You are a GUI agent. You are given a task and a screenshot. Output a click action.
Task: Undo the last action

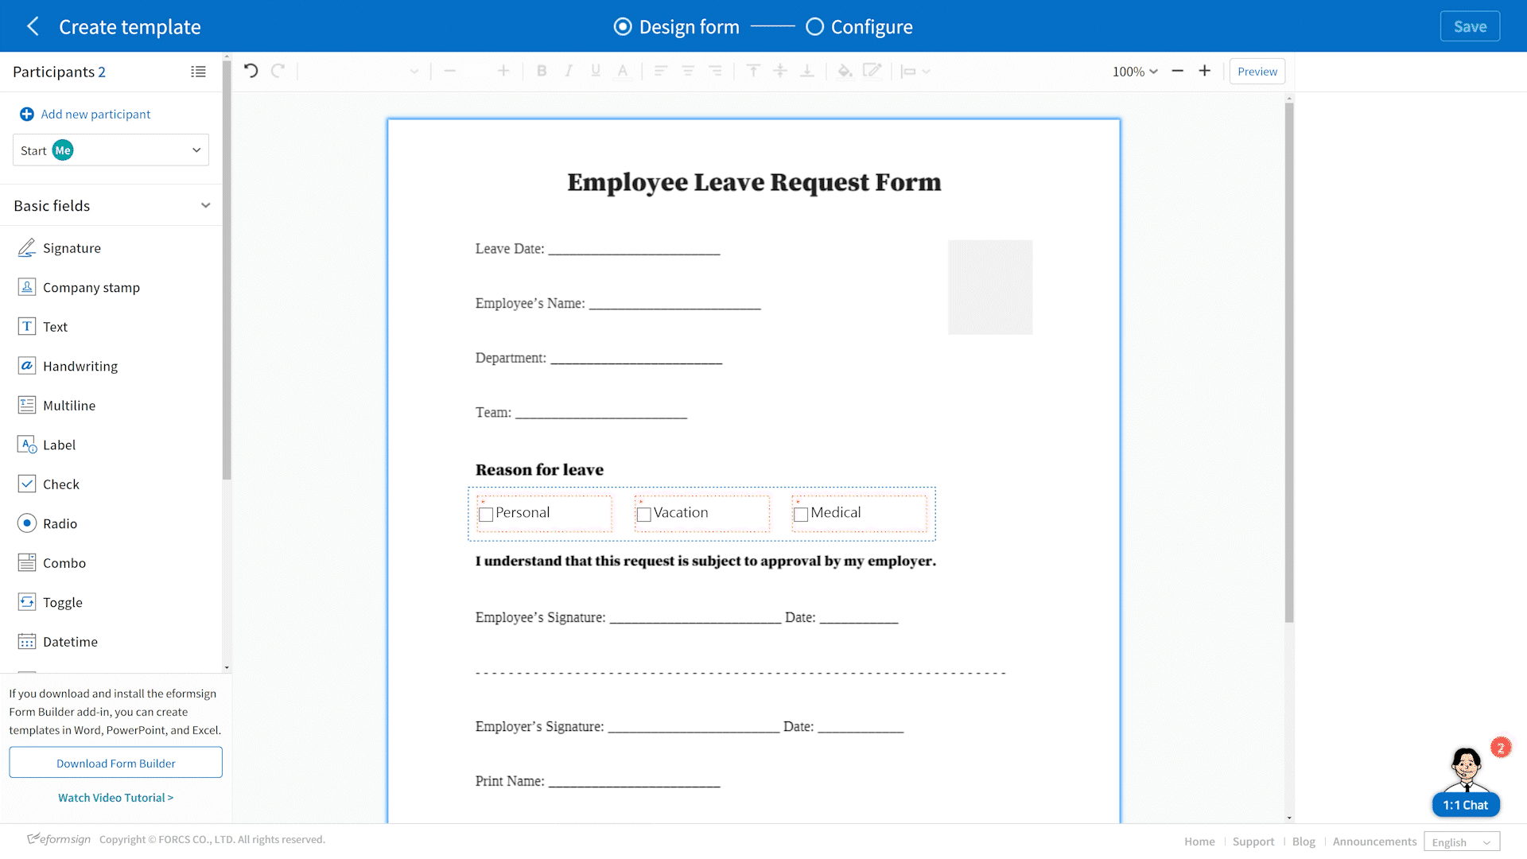point(251,71)
